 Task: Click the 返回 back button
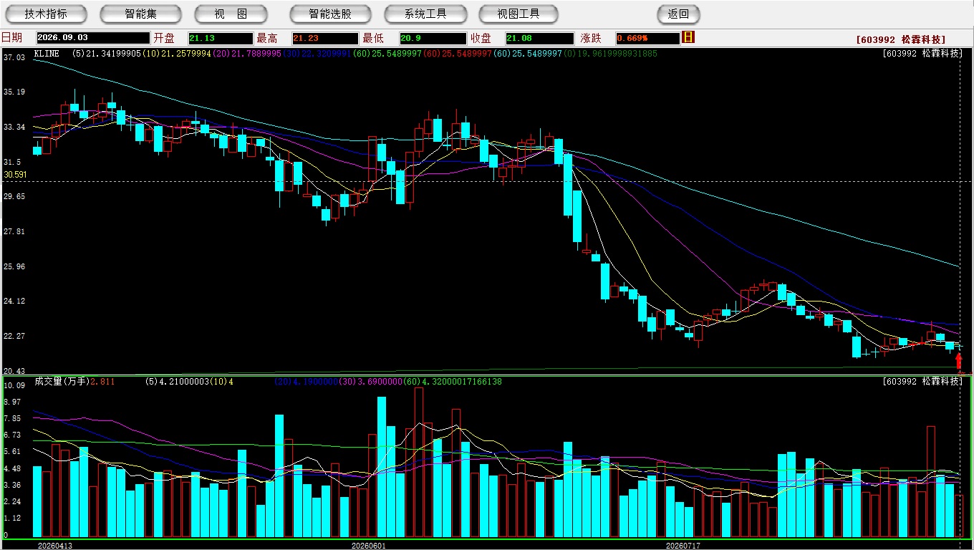678,14
